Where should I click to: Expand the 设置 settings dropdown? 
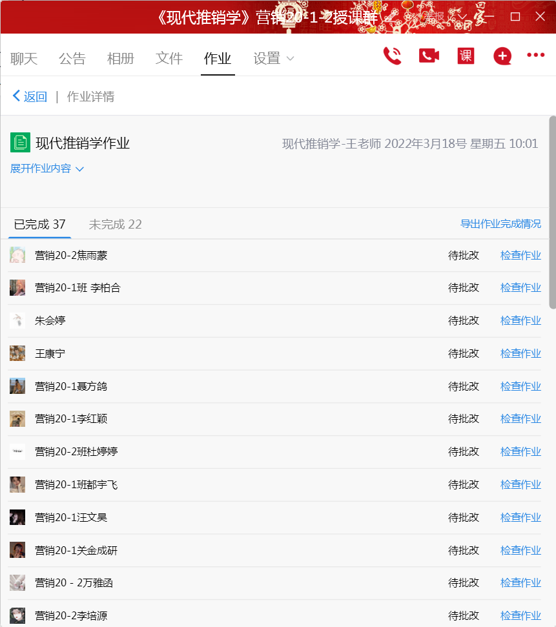(x=273, y=59)
